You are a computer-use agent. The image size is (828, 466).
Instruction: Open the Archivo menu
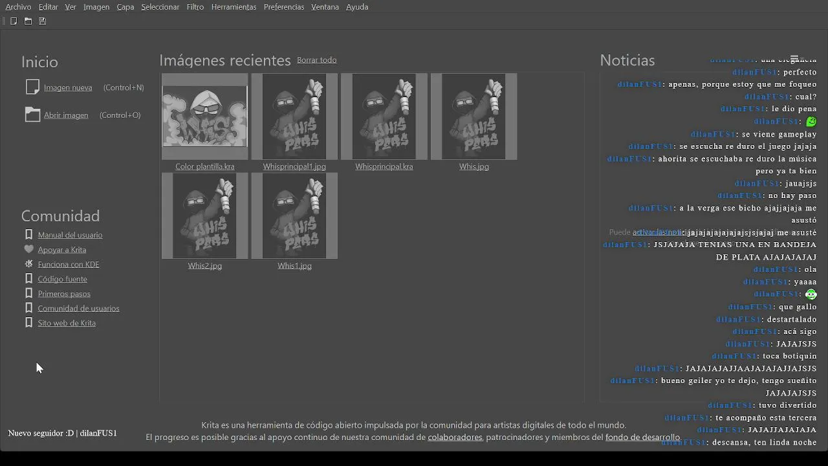18,6
